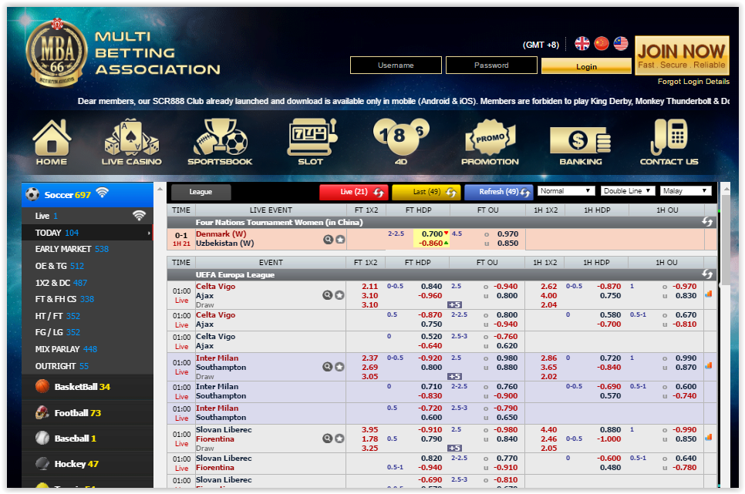Switch language to Chinese flag

tap(602, 44)
